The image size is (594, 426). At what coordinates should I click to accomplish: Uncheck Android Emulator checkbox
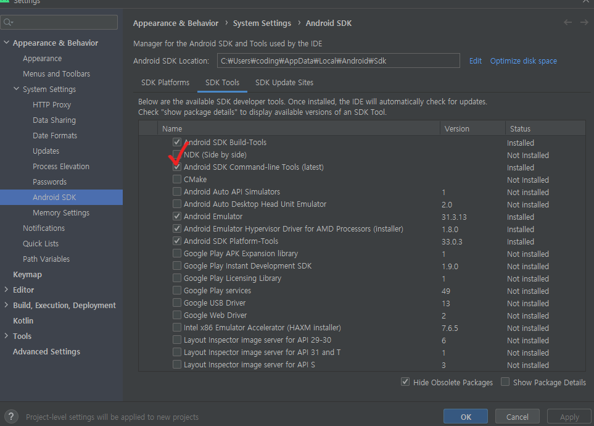(177, 216)
